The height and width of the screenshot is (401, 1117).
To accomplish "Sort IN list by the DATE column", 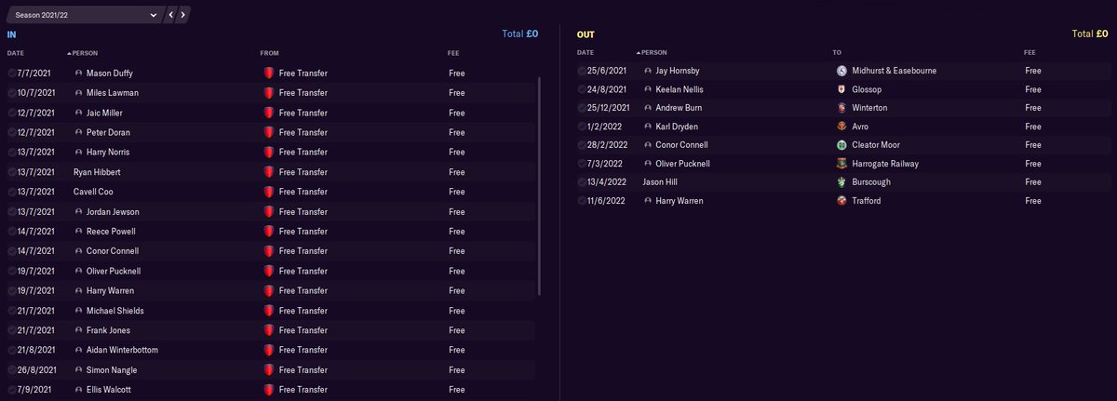I will pyautogui.click(x=15, y=53).
